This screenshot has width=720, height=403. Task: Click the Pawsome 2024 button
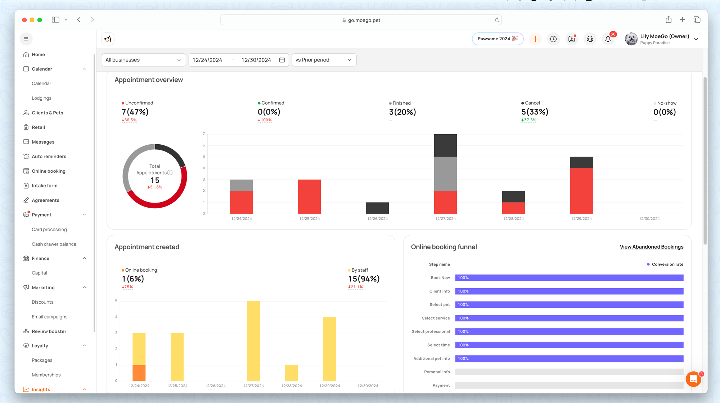click(497, 39)
